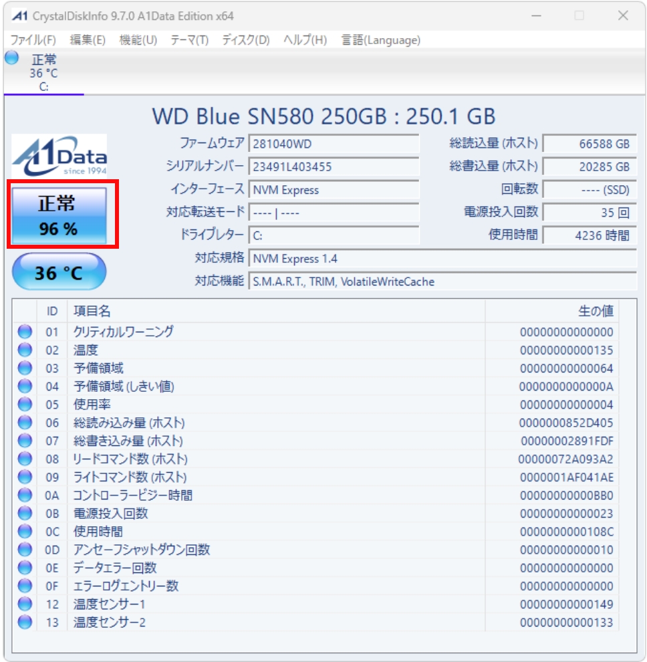Click the 正常 96 % health status button
The image size is (647, 662).
coord(59,215)
